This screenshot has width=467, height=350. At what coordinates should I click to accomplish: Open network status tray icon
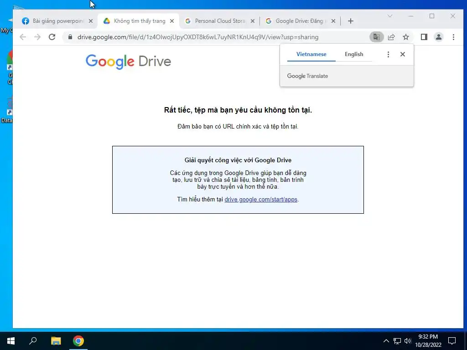point(397,341)
